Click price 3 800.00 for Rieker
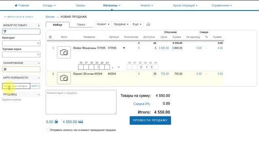 click(163, 48)
